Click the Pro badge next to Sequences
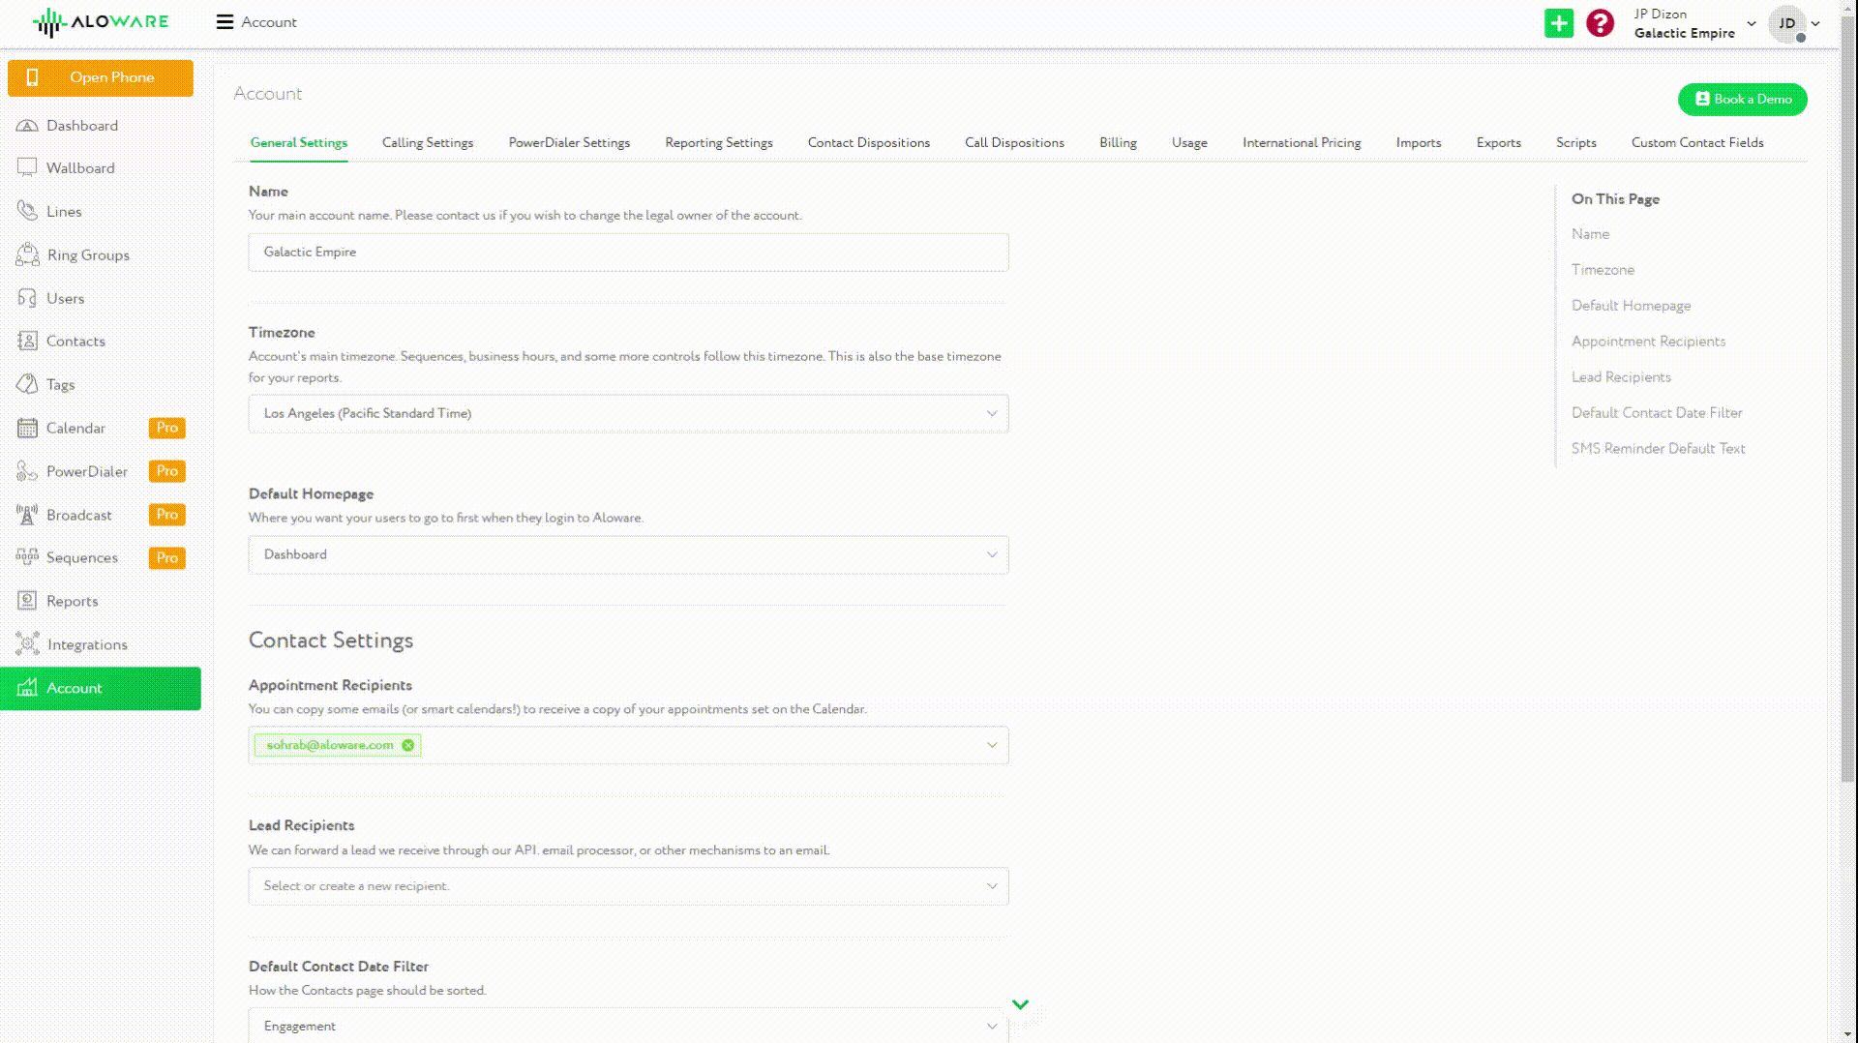This screenshot has width=1858, height=1043. [167, 558]
